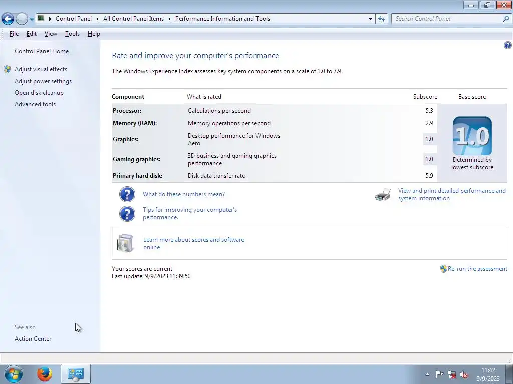
Task: Click the blue Help question icon top right
Action: (508, 45)
